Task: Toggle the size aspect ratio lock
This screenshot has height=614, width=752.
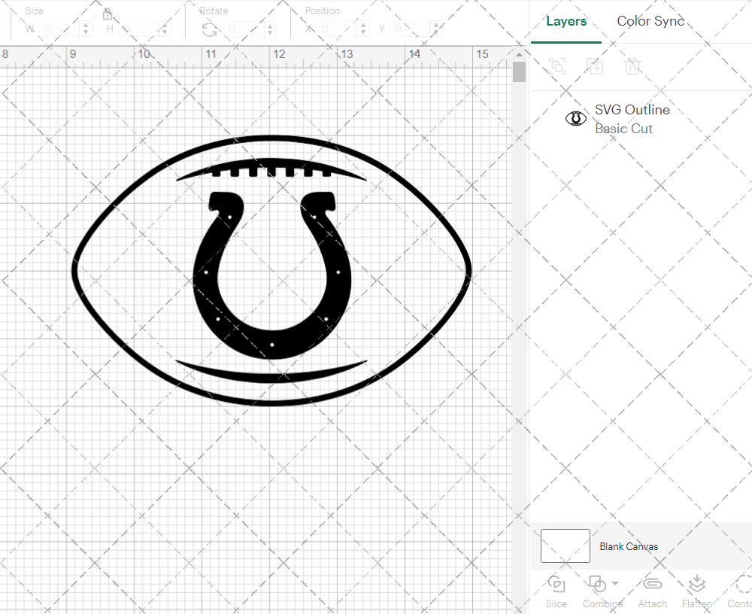Action: tap(108, 14)
